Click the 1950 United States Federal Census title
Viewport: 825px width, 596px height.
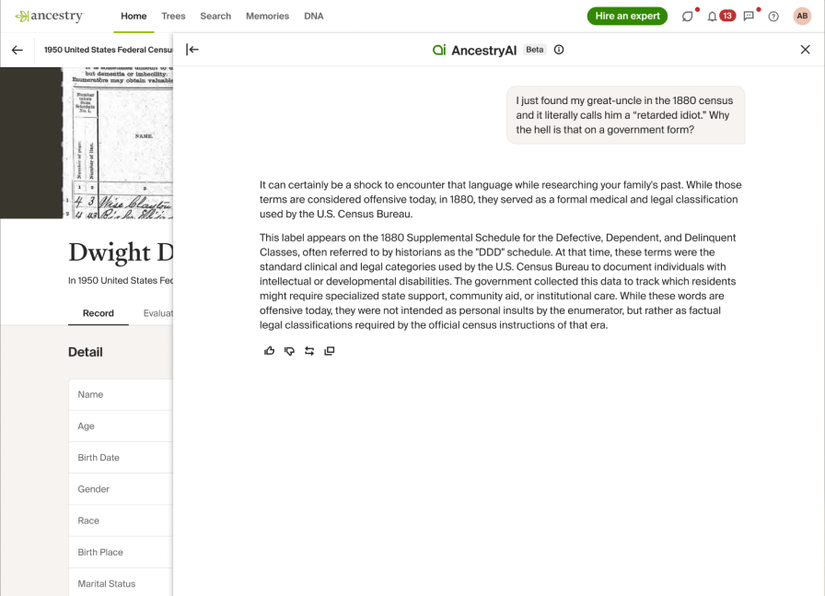click(108, 50)
